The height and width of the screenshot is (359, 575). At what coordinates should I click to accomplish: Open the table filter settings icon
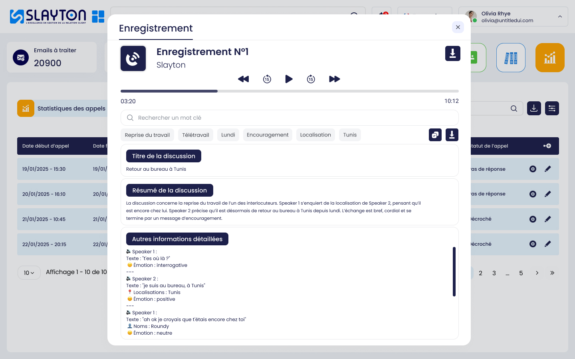[x=552, y=108]
